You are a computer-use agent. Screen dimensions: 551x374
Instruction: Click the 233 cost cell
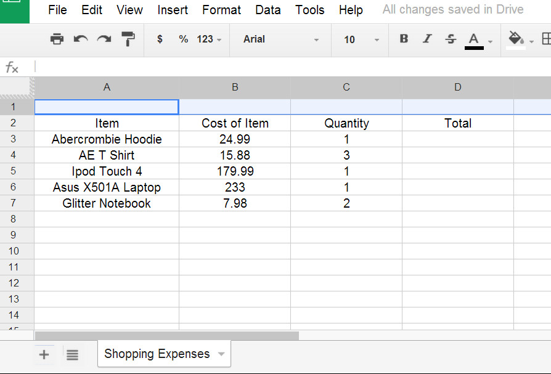coord(235,187)
